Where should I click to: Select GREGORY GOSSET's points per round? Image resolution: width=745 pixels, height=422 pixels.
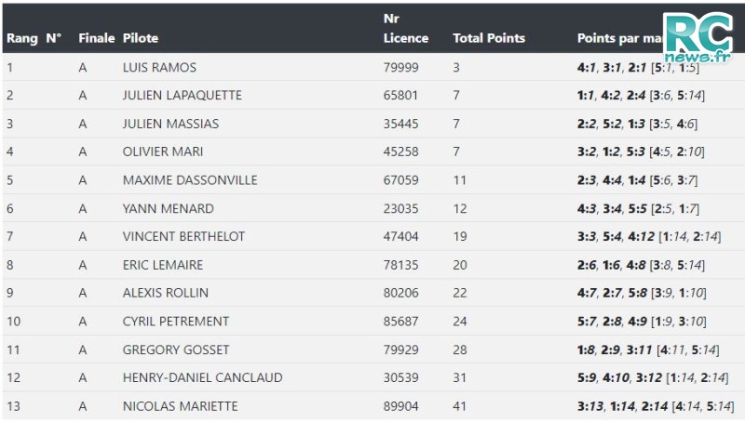tap(647, 349)
